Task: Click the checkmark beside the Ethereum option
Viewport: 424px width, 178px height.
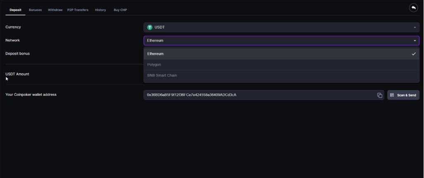Action: pyautogui.click(x=414, y=54)
